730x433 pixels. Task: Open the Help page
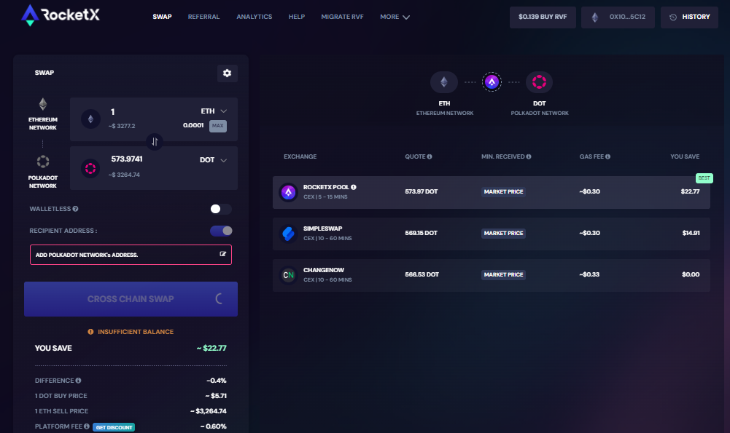[297, 17]
